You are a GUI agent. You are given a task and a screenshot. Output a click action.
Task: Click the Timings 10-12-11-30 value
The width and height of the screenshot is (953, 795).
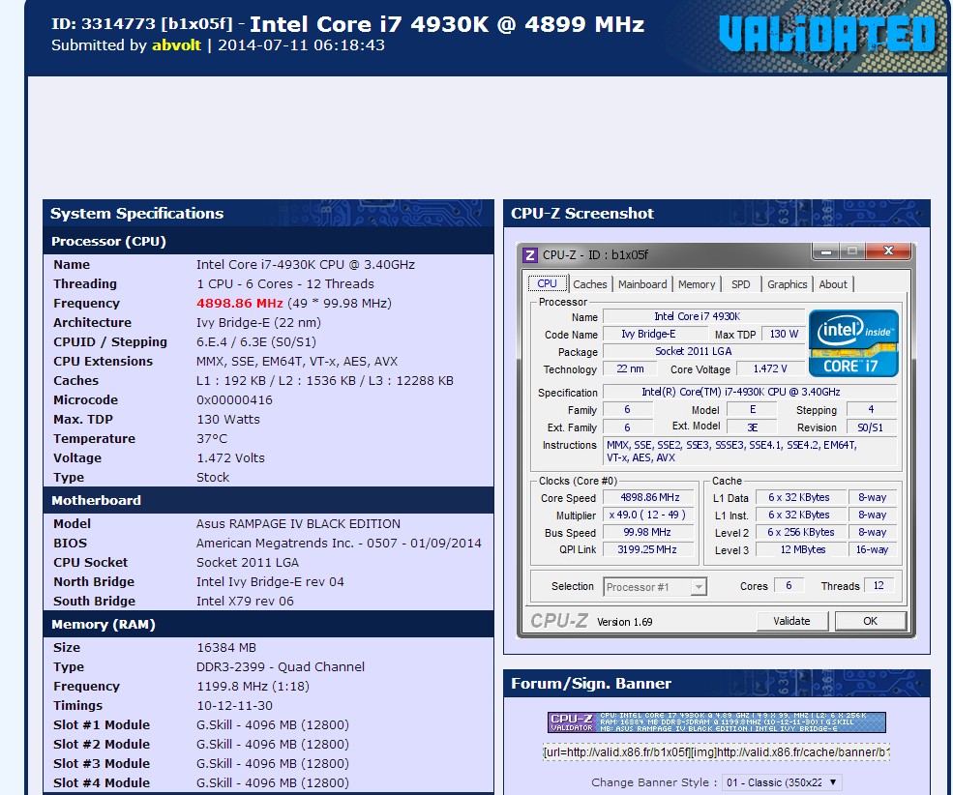click(x=234, y=705)
